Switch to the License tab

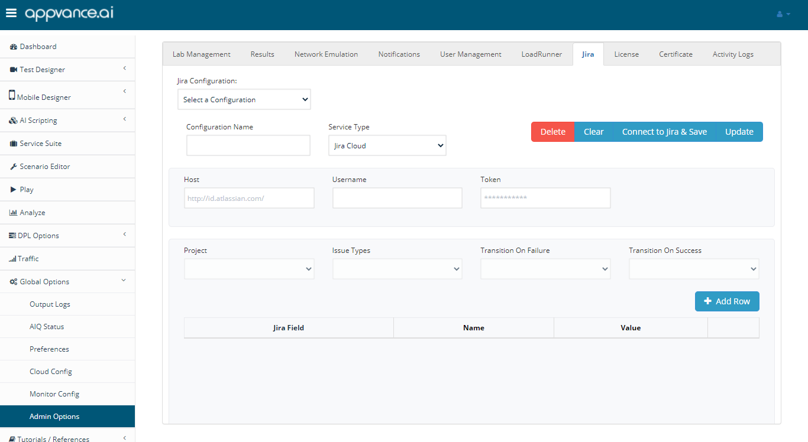click(626, 54)
